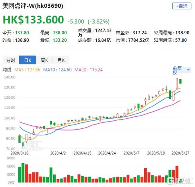Click the day high value 138.00
The height and width of the screenshot is (187, 195).
(60, 33)
